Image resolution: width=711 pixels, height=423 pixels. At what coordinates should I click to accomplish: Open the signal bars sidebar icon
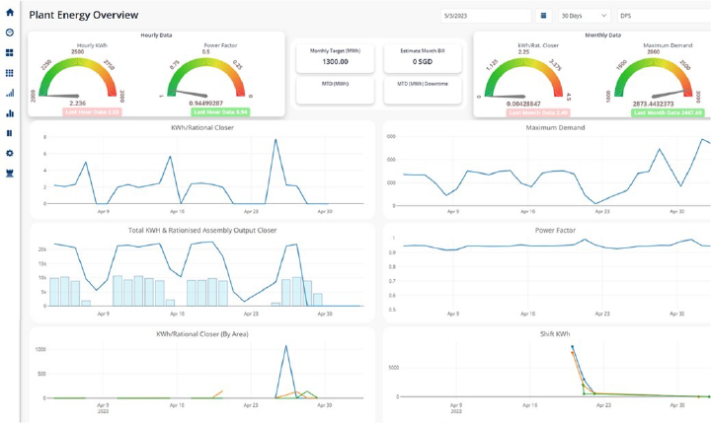10,94
